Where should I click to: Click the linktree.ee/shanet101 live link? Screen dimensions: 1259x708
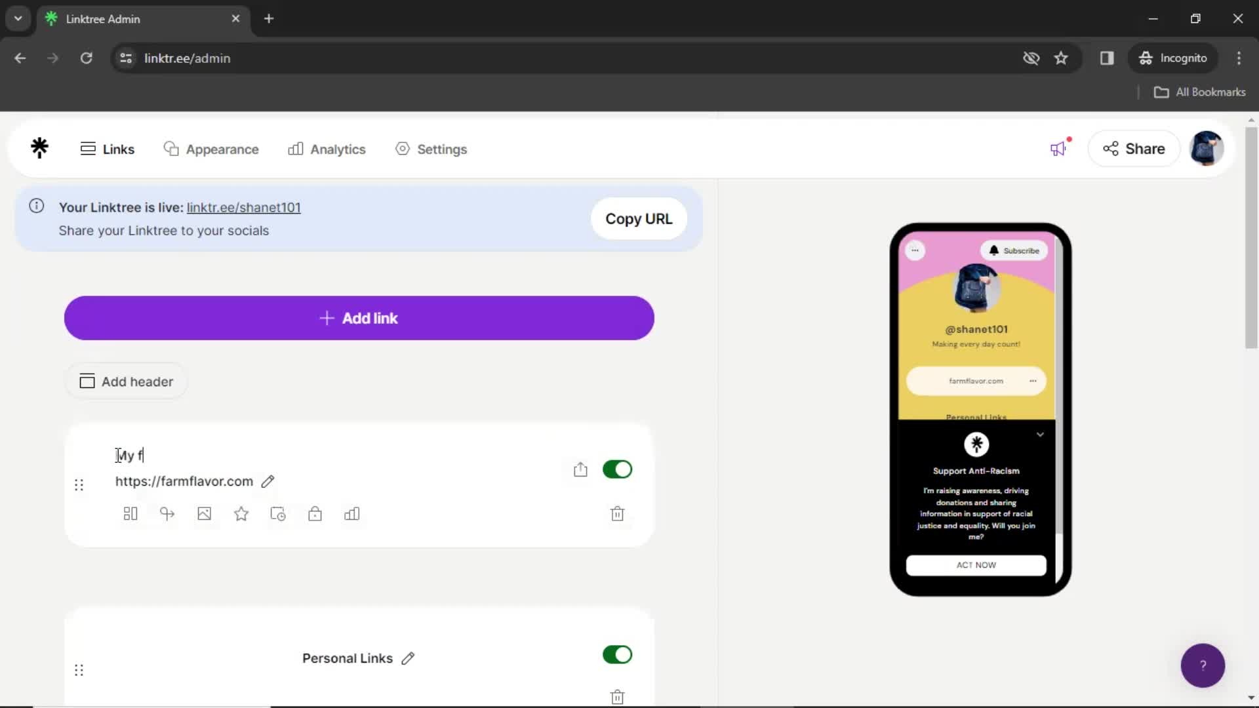pyautogui.click(x=244, y=207)
